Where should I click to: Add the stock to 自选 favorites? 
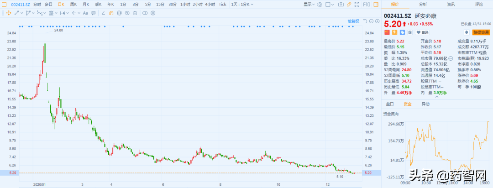pos(422,32)
